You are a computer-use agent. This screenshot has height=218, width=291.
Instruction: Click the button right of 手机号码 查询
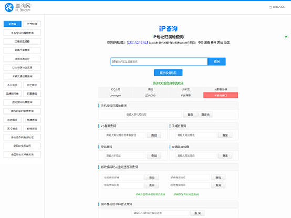(x=205, y=115)
